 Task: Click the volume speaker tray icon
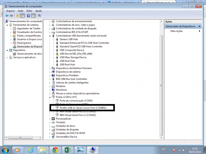point(184,150)
